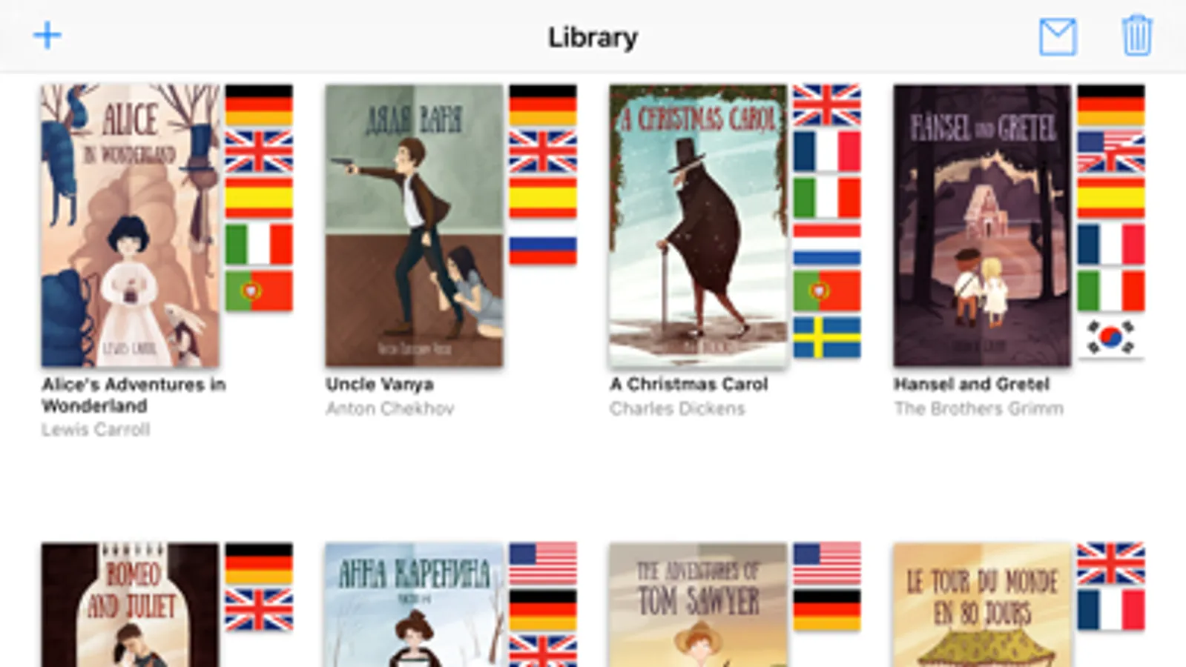Open A Christmas Carol book cover
Screen dimensions: 1186x667
(x=699, y=225)
